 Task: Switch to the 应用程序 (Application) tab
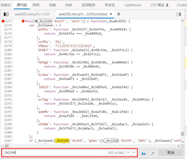(x=89, y=5)
